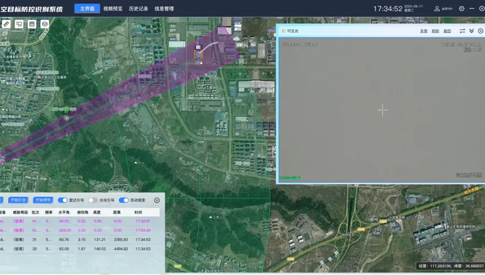The height and width of the screenshot is (275, 485).
Task: Enable the 光电引导 switch
Action: point(93,200)
